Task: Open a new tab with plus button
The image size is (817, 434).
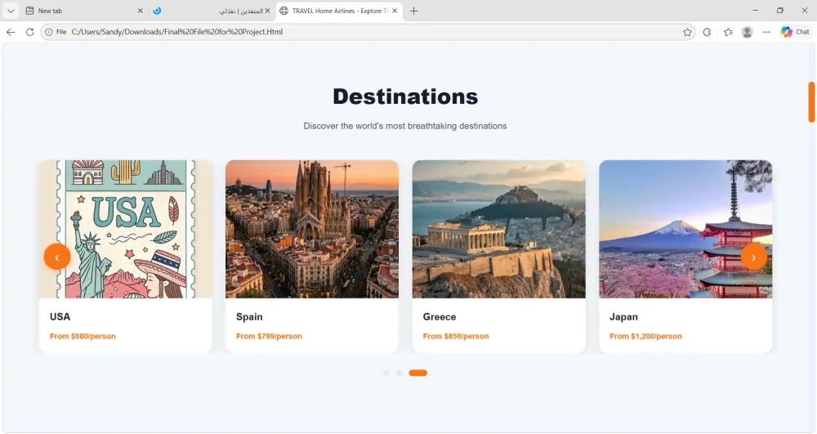Action: click(413, 11)
